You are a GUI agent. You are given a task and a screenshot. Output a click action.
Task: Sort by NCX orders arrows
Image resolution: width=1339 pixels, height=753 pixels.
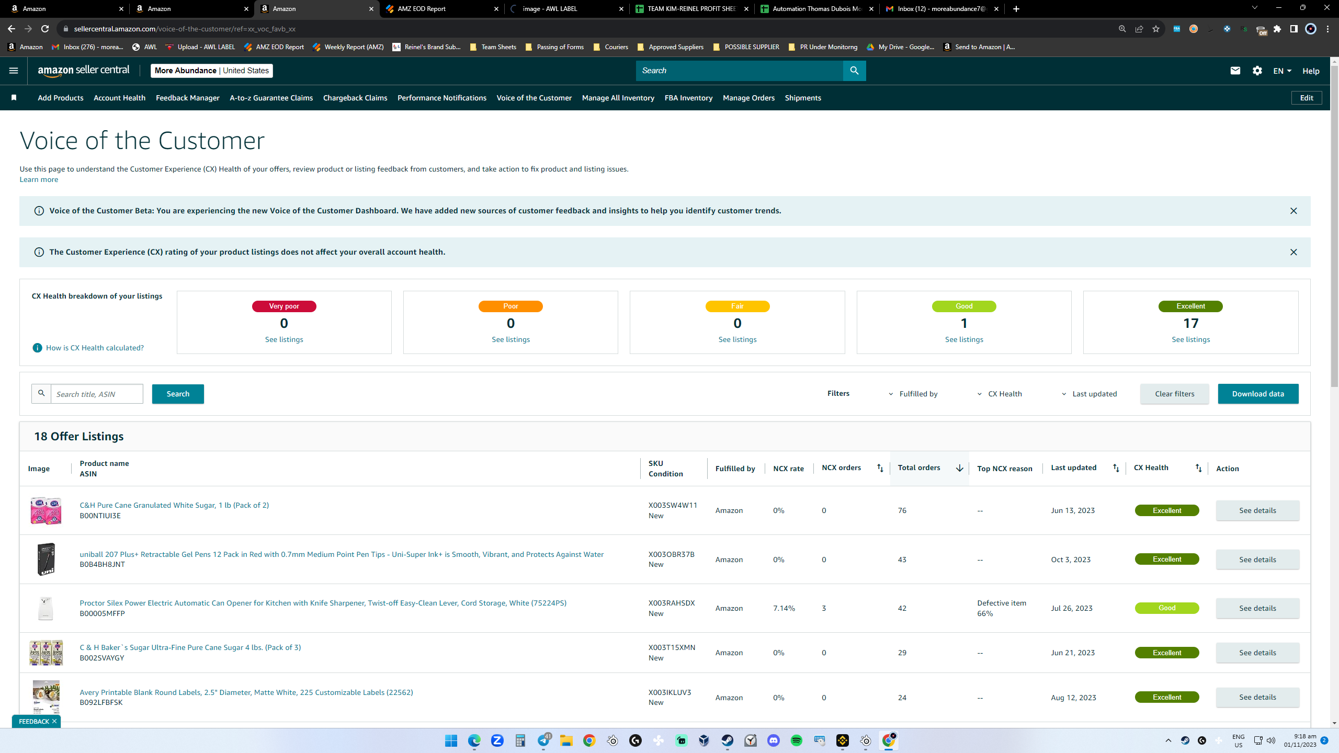880,468
